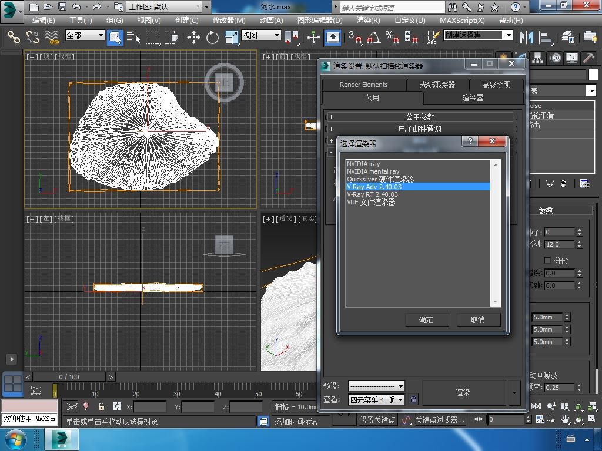
Task: Switch to 光线跟踪器 tab
Action: click(x=437, y=85)
